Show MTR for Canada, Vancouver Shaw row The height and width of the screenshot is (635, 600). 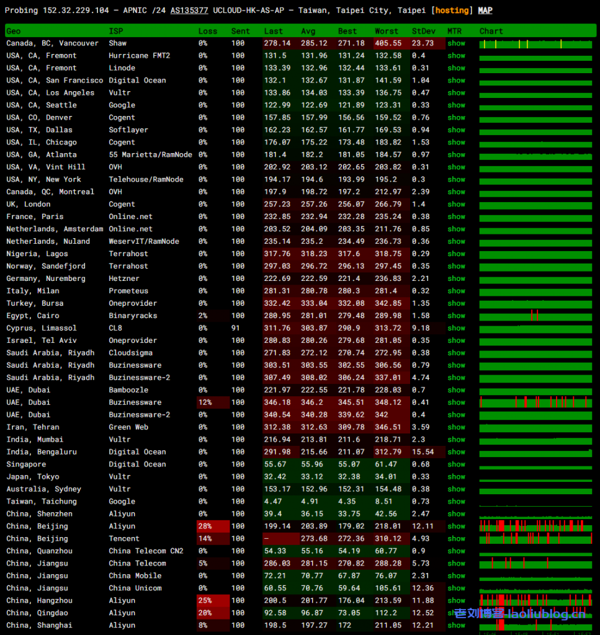[x=456, y=43]
